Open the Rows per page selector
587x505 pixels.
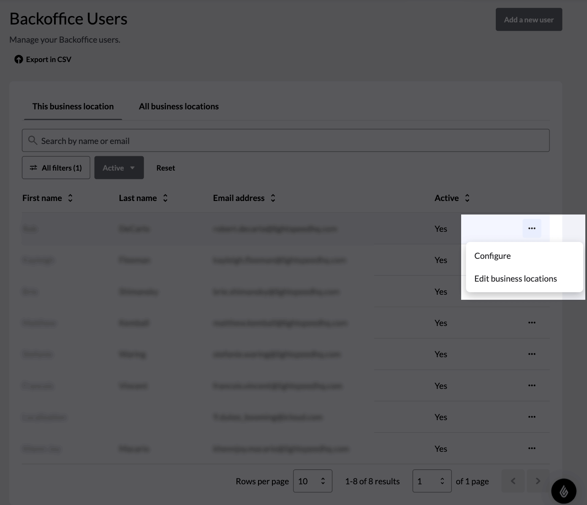click(313, 481)
